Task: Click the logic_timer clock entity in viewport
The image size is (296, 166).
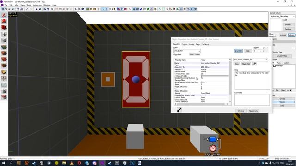Action: pyautogui.click(x=213, y=148)
